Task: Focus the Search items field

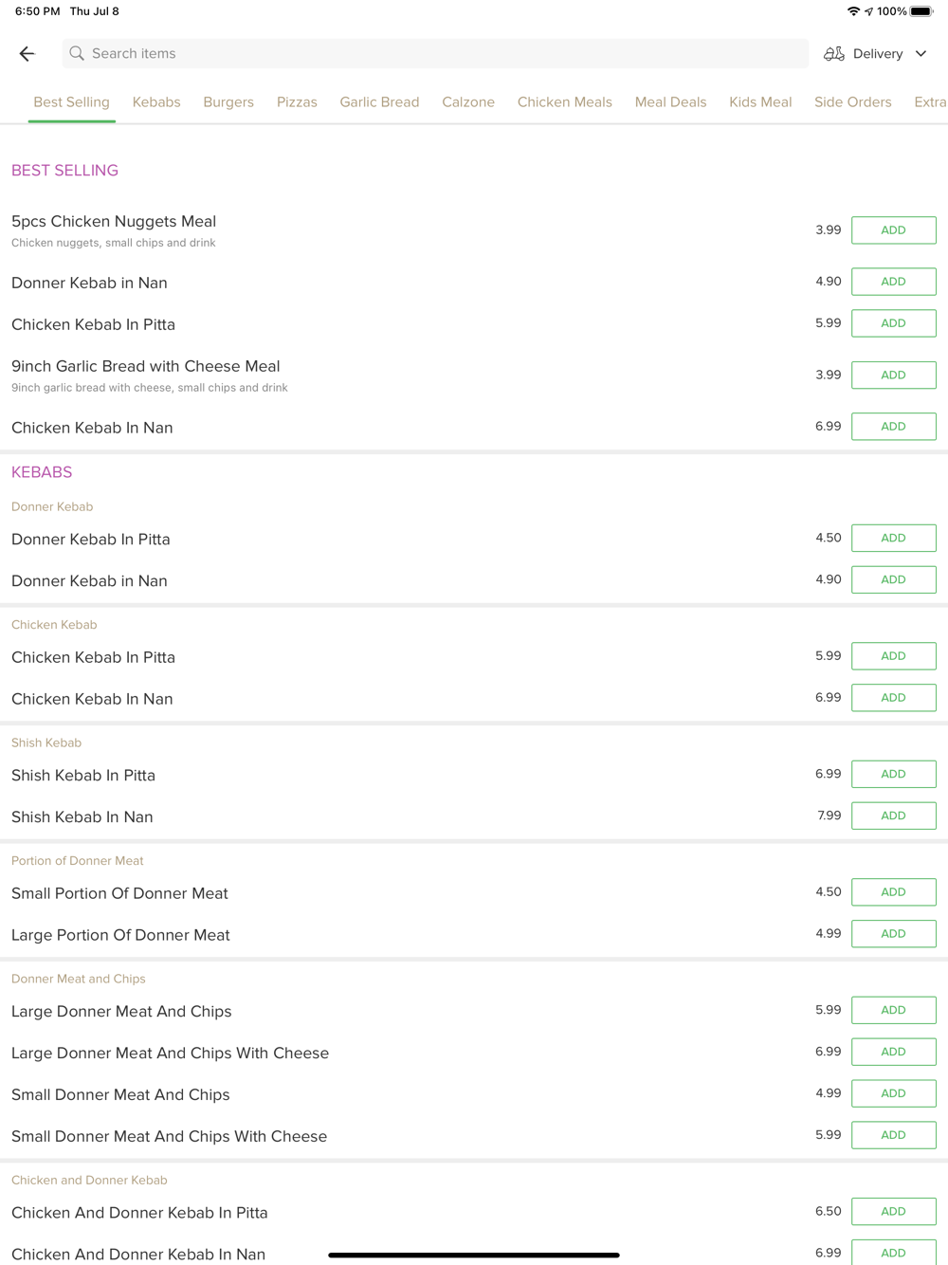Action: (436, 54)
